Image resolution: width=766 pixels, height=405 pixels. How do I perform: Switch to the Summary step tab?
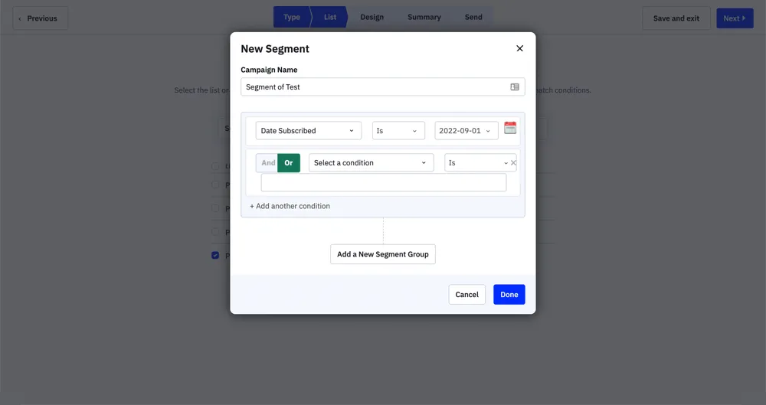424,18
